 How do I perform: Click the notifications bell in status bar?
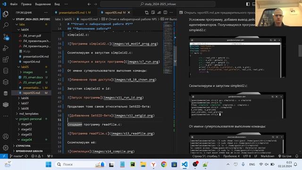pos(297,156)
